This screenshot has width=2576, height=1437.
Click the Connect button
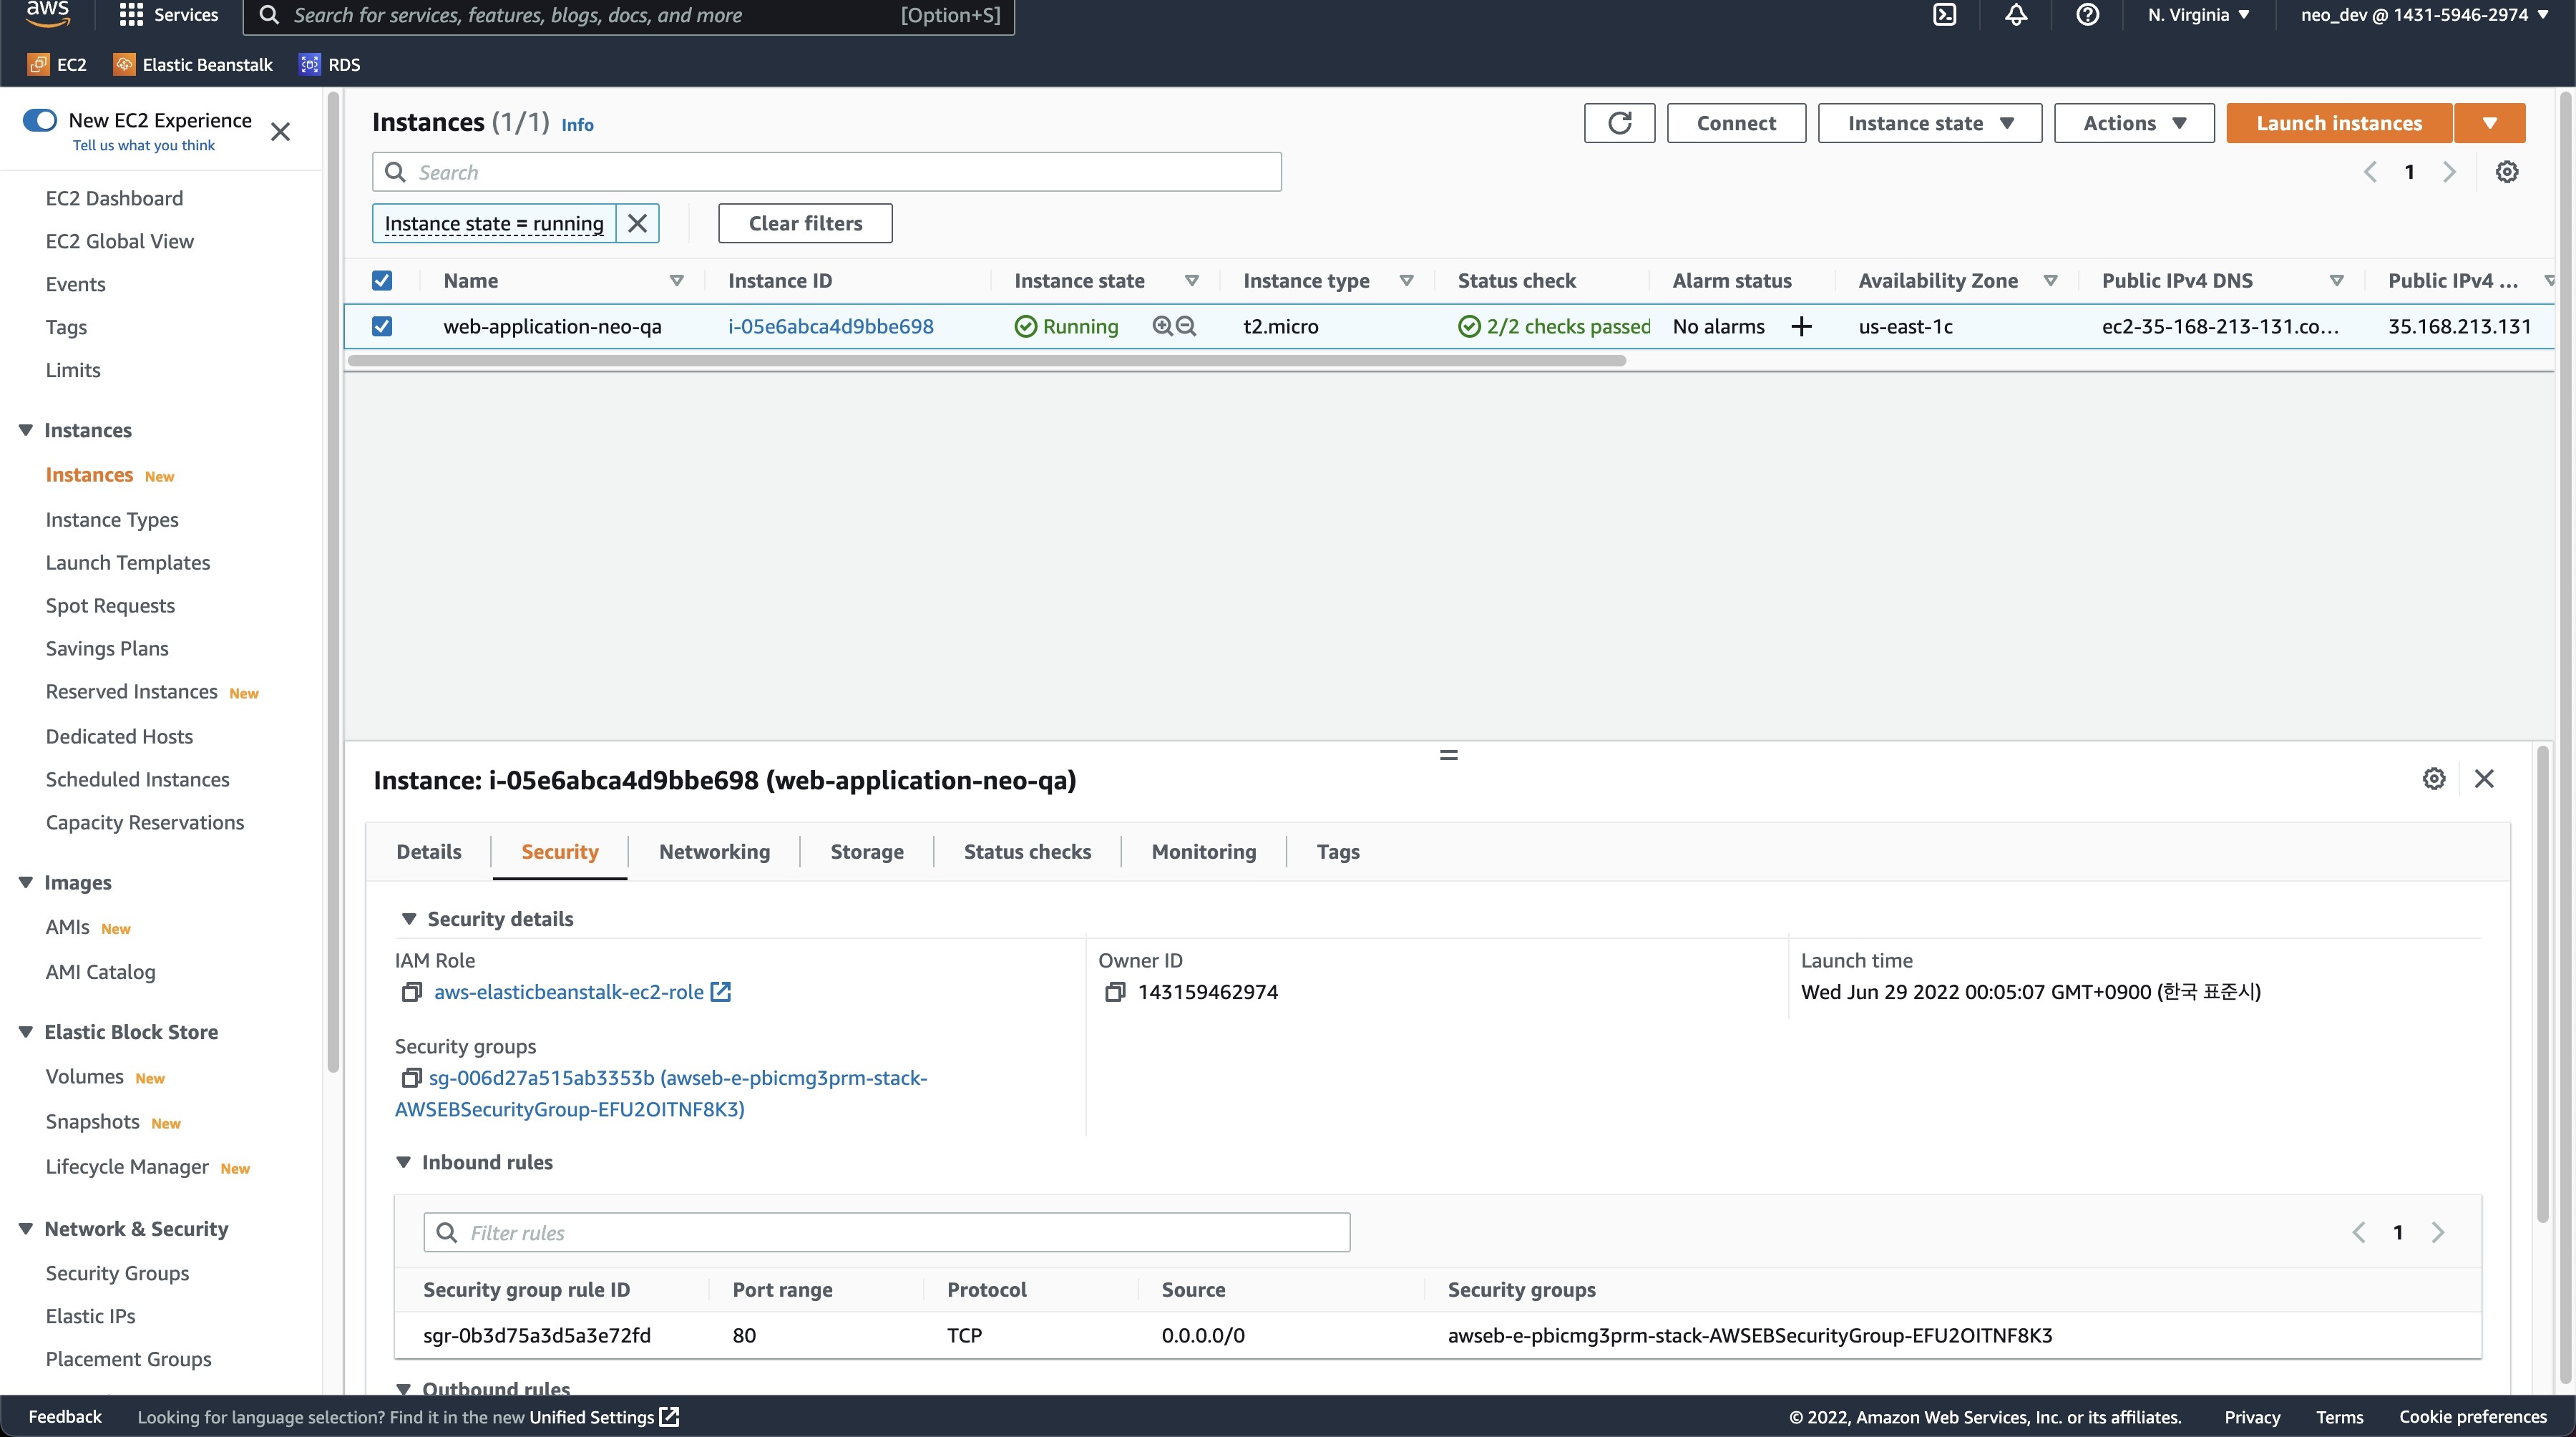1736,123
